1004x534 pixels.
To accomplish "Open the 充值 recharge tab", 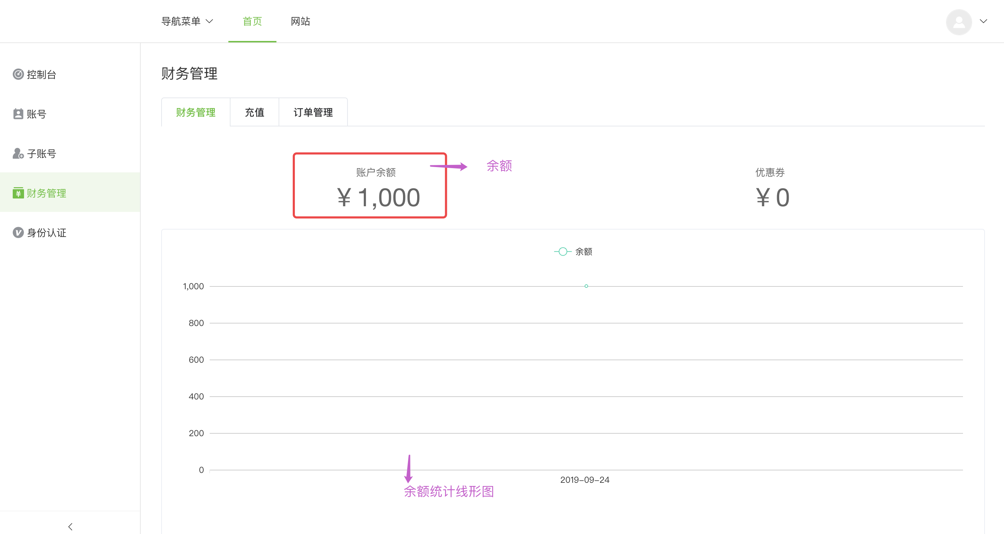I will pyautogui.click(x=255, y=112).
